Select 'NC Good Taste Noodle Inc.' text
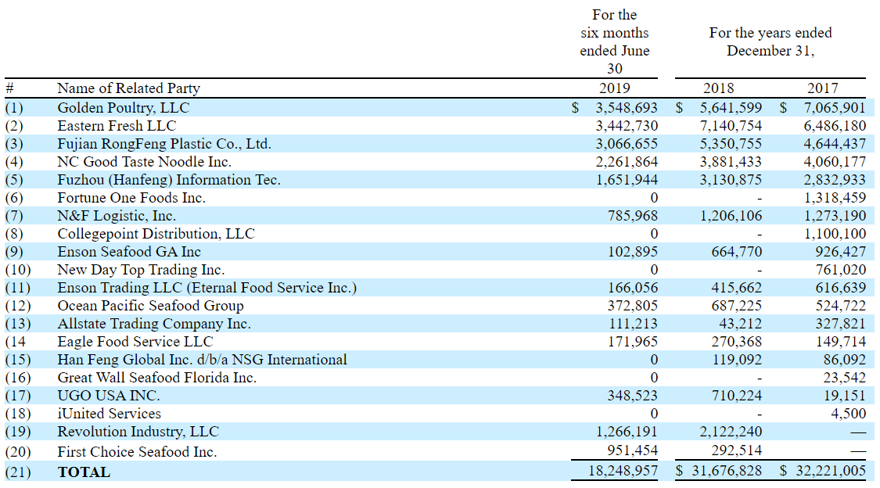The image size is (880, 488). pos(144,162)
